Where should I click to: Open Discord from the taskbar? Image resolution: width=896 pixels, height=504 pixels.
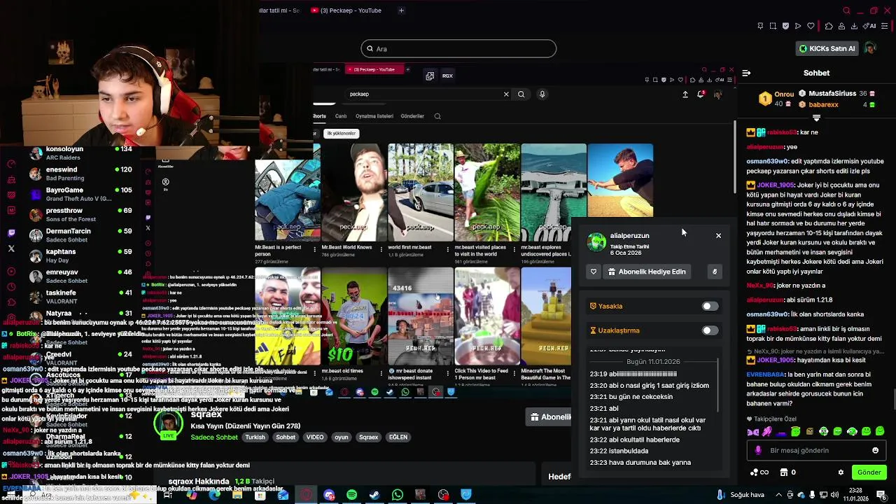click(329, 495)
